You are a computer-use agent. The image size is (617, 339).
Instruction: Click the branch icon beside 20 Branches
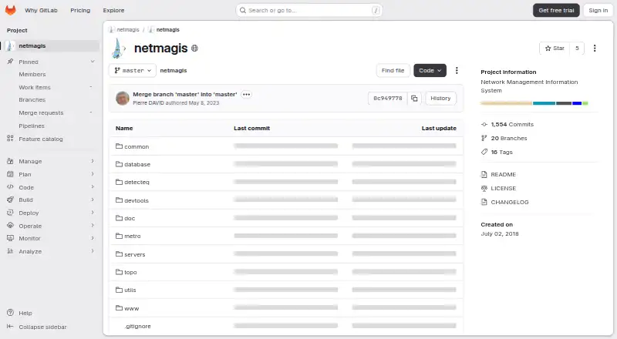tap(484, 138)
